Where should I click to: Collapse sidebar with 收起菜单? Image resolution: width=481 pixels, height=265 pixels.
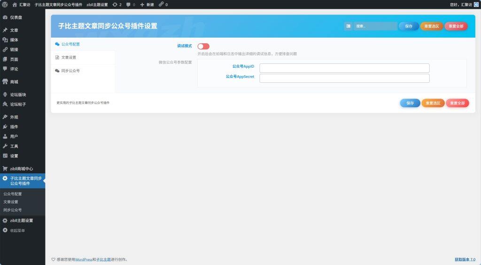(23, 230)
